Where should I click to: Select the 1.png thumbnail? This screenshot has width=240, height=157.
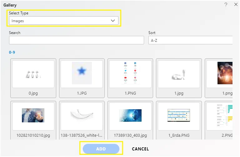coord(219,78)
